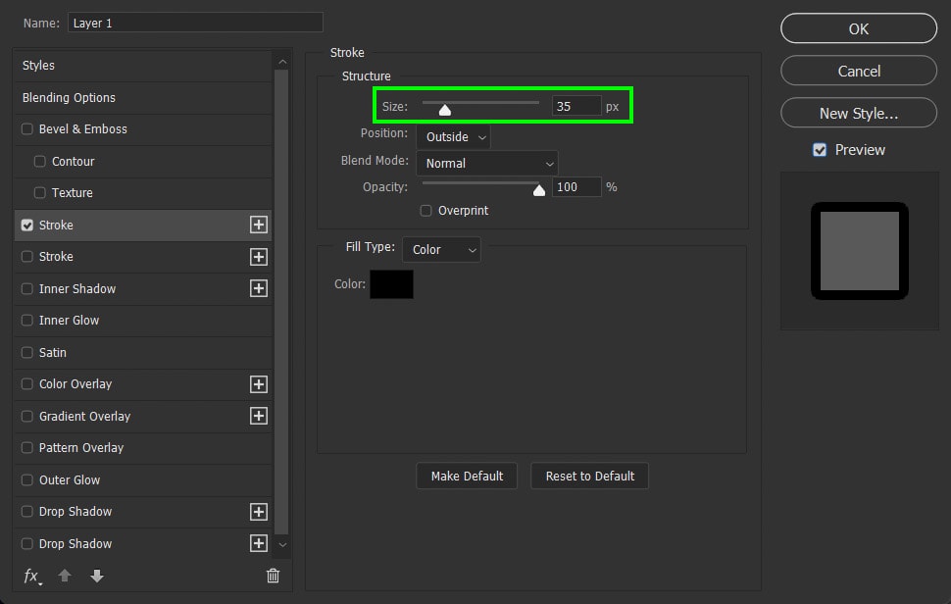
Task: Click the OK button
Action: pos(858,29)
